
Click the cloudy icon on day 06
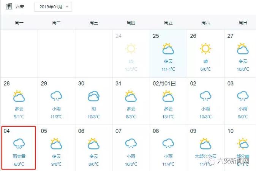[93, 144]
